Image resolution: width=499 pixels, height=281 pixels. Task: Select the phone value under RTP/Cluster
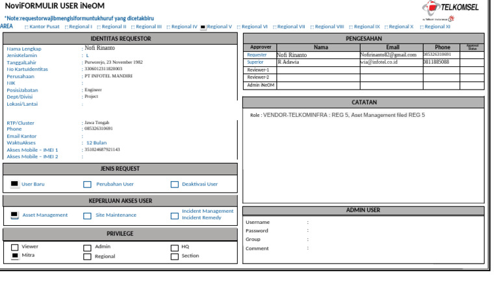(x=98, y=128)
